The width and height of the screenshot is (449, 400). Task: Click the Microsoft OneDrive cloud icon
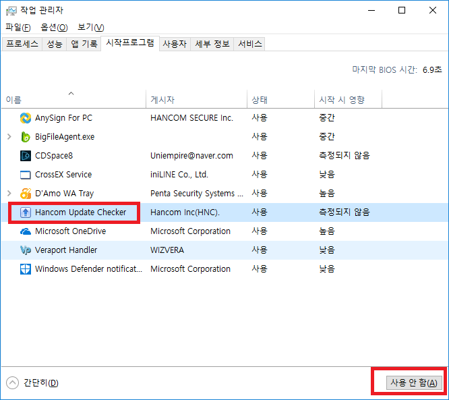[26, 231]
